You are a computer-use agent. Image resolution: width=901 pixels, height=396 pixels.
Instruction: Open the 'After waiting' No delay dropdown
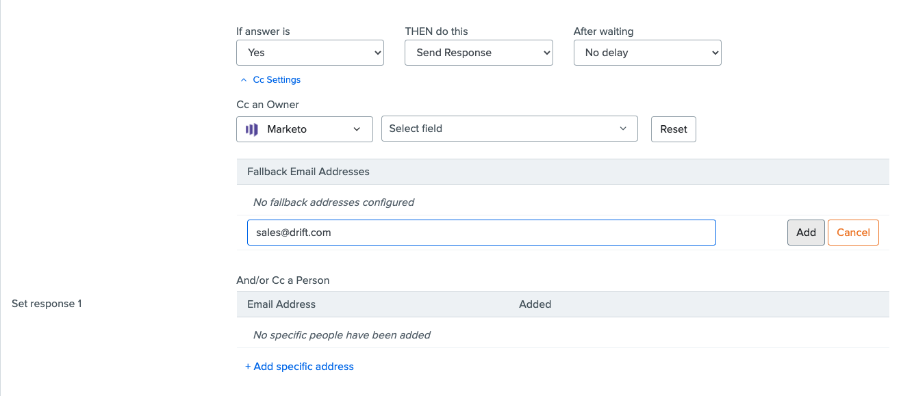click(648, 53)
